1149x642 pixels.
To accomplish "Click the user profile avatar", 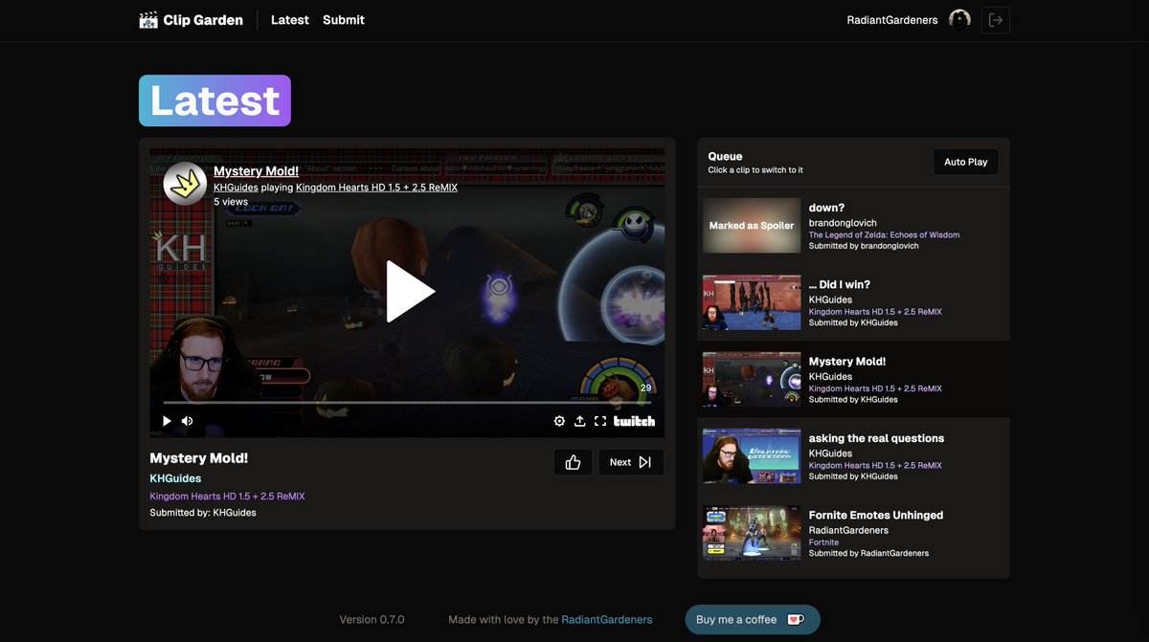I will [x=959, y=19].
